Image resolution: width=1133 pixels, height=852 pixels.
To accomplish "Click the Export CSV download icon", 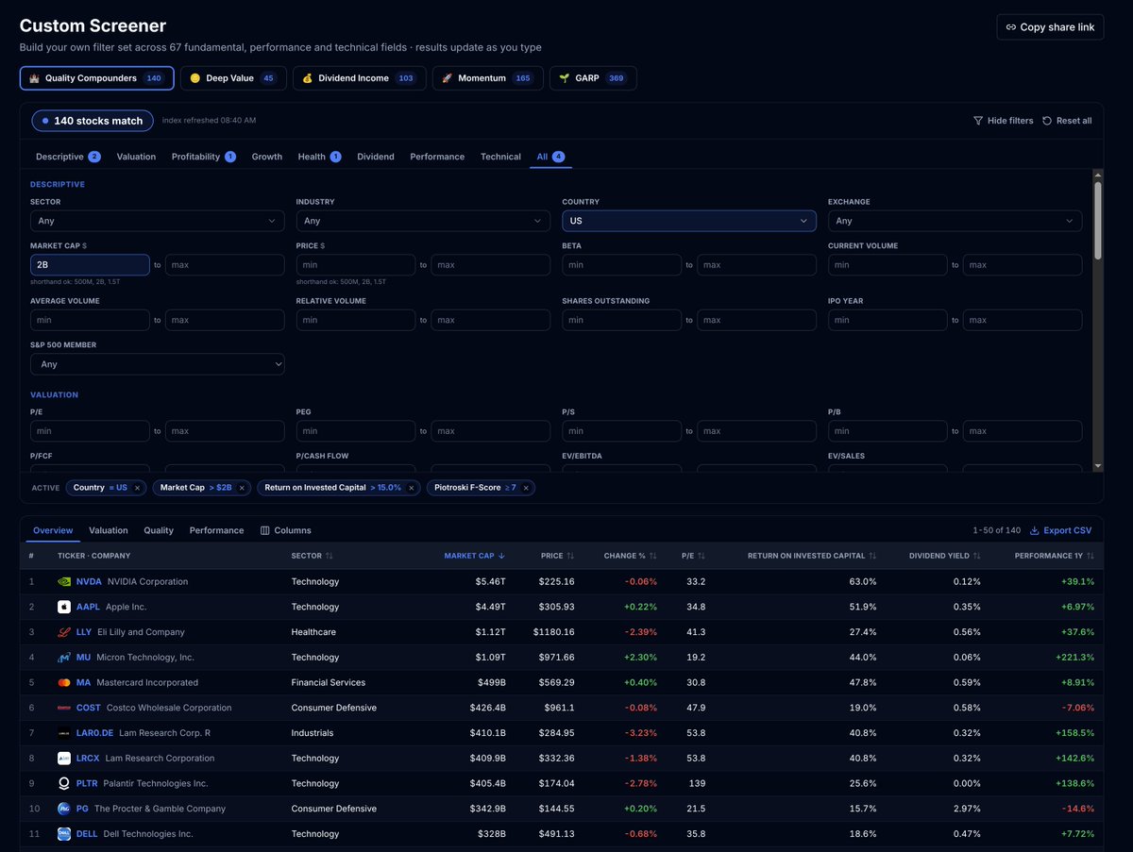I will pyautogui.click(x=1034, y=530).
